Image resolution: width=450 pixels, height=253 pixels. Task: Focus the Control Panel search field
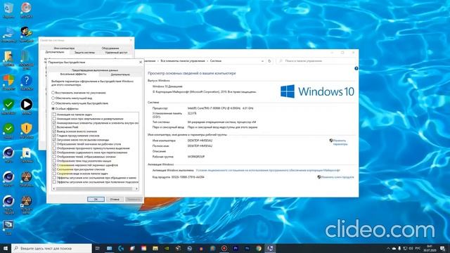tap(316, 61)
